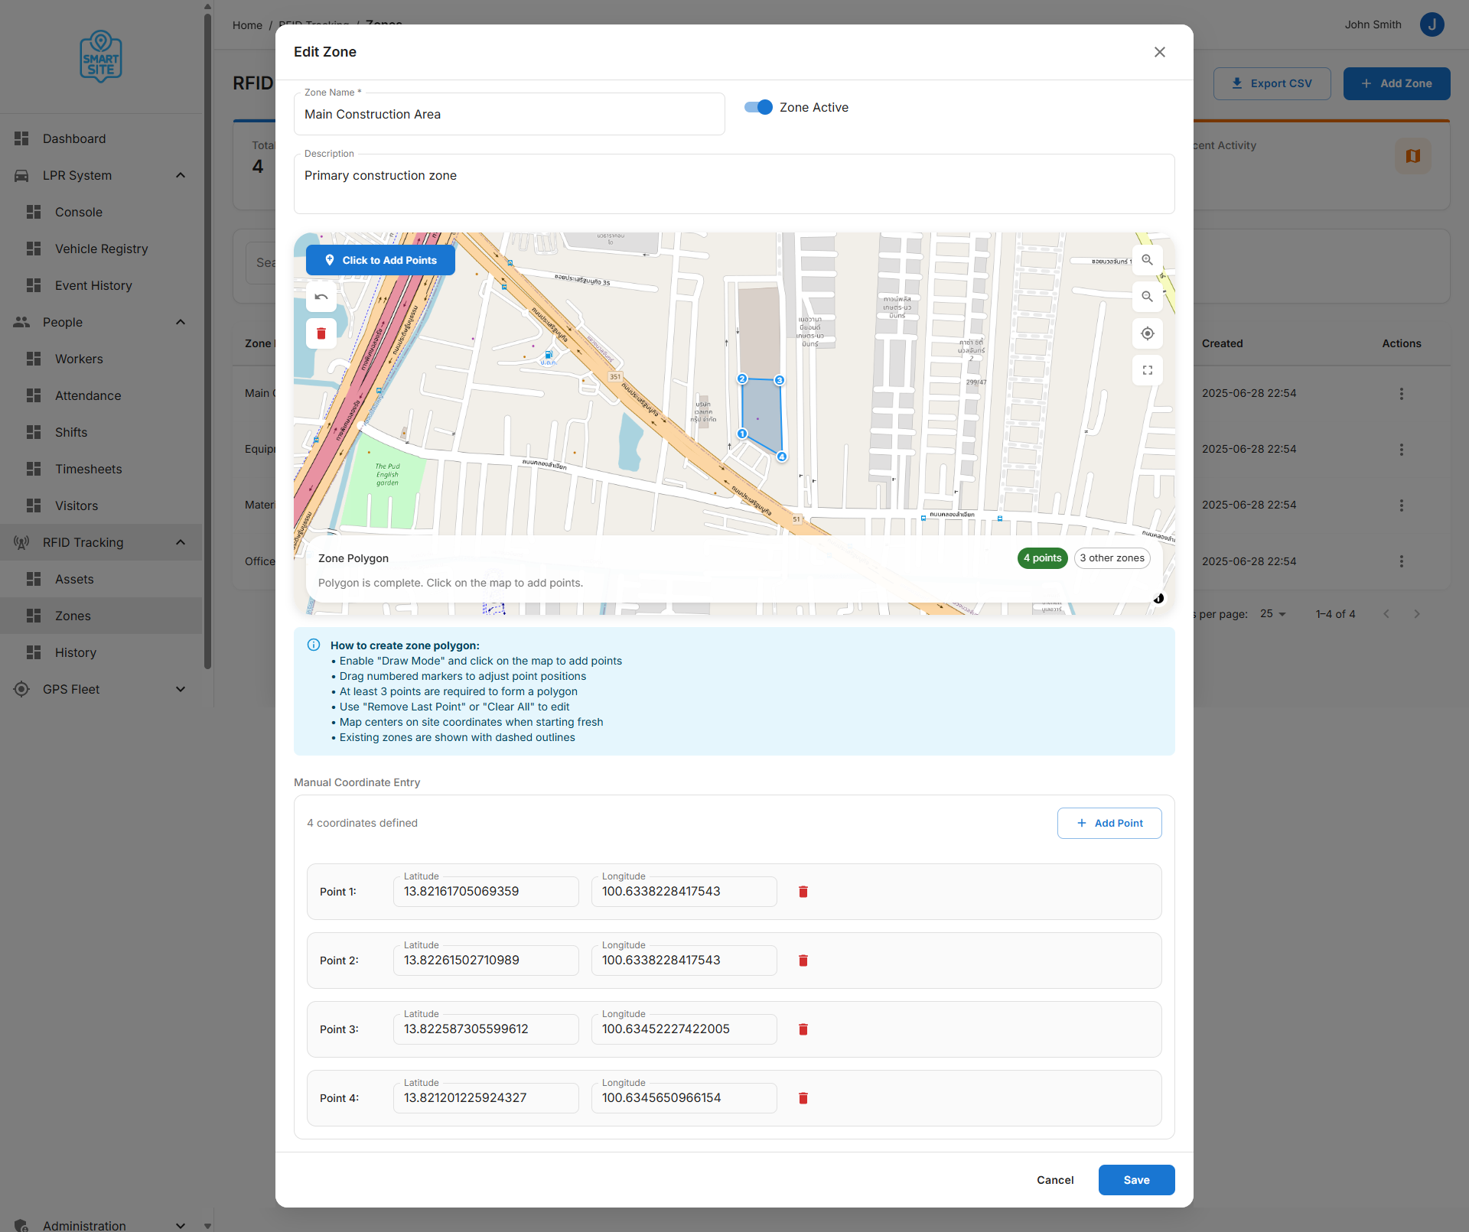1469x1232 pixels.
Task: Click the 3 other zones chip
Action: click(1112, 558)
